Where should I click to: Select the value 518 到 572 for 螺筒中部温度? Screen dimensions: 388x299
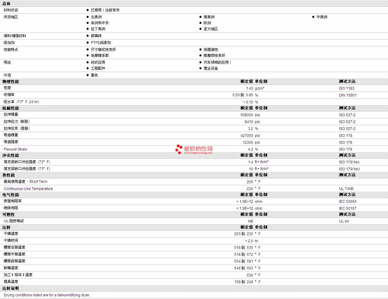click(x=244, y=254)
